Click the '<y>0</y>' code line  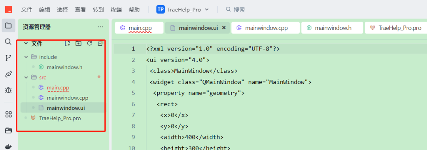pos(174,126)
